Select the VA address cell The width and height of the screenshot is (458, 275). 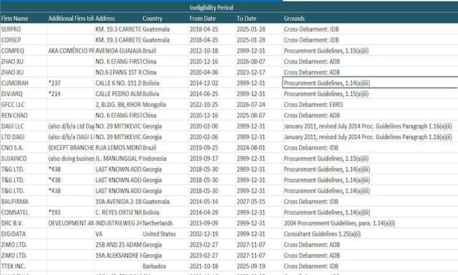118,234
